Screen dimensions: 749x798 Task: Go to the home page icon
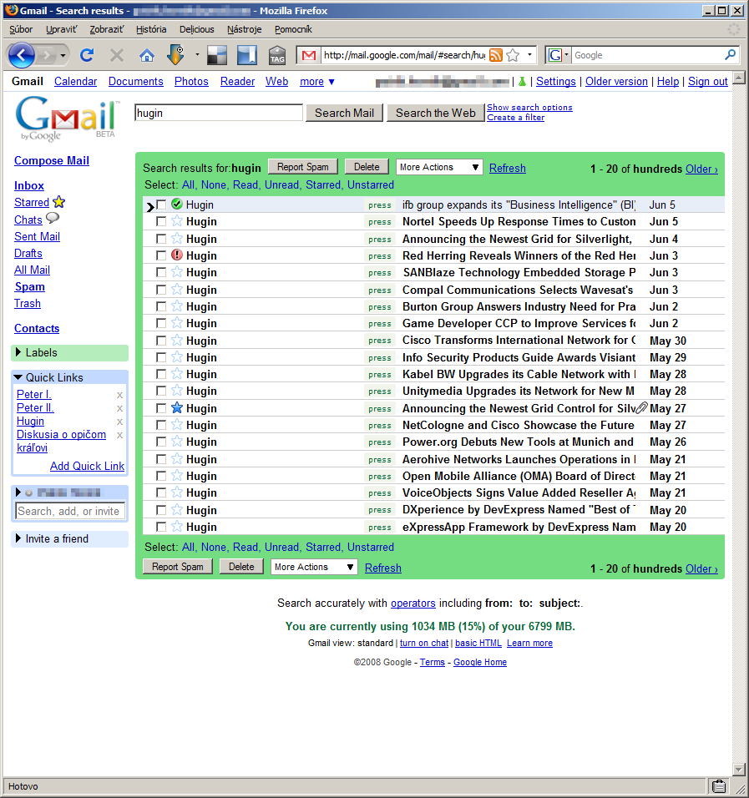(147, 55)
